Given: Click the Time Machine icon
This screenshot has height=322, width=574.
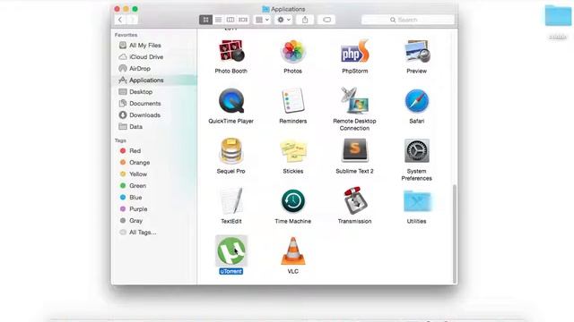Looking at the screenshot, I should (x=293, y=200).
